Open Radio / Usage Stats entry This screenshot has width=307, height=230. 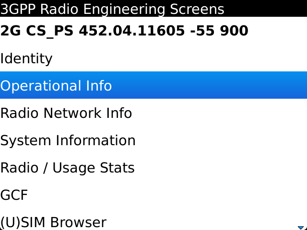coord(67,168)
